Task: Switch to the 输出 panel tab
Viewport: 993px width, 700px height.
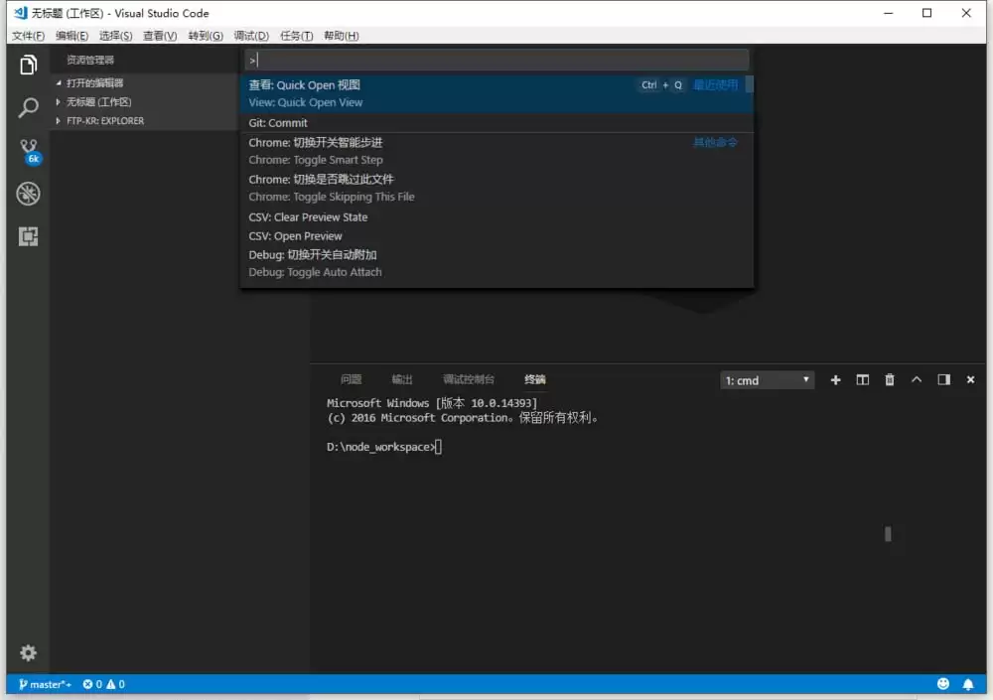Action: tap(402, 378)
